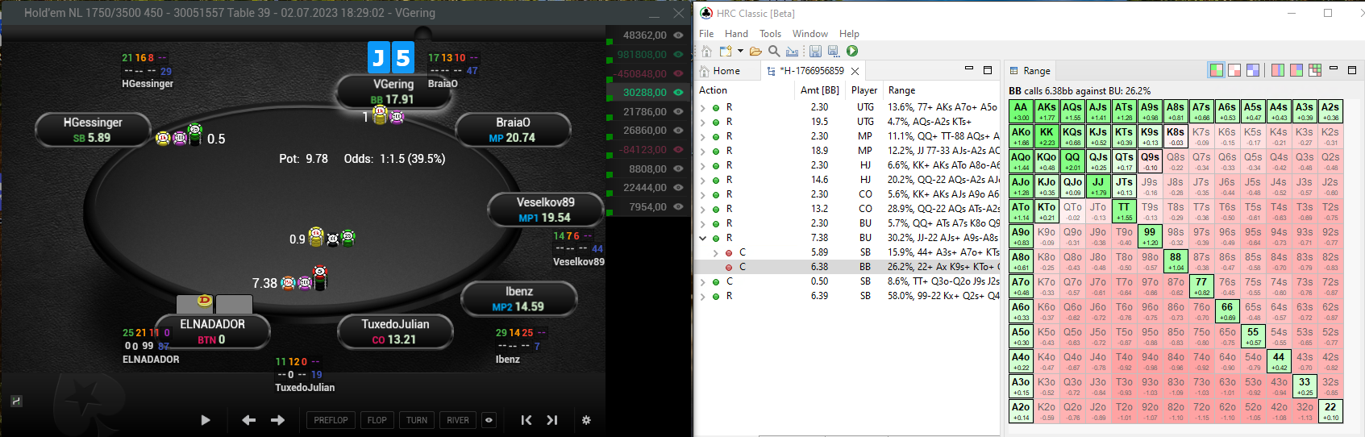Select the grid range view icon
The image size is (1365, 437).
tap(1315, 70)
